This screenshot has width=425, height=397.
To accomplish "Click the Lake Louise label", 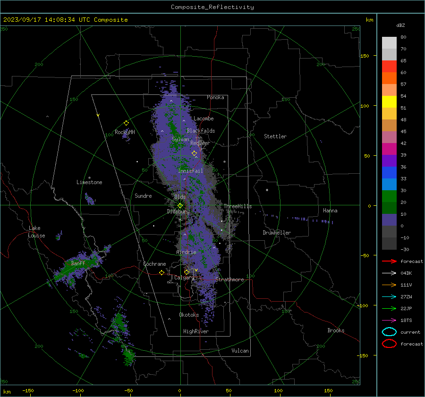I will [36, 232].
